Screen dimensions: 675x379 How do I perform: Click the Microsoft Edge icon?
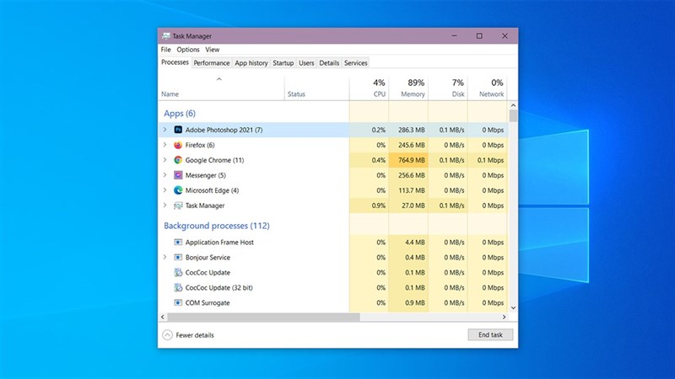(178, 190)
